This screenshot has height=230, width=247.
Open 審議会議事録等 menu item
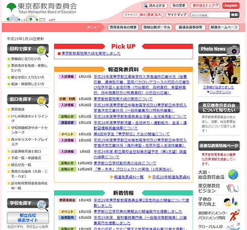click(x=191, y=27)
